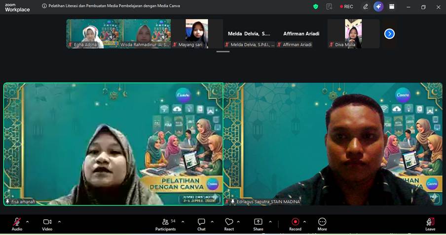Viewport: 446px width, 235px height.
Task: Click the green encryption shield icon
Action: point(316,6)
